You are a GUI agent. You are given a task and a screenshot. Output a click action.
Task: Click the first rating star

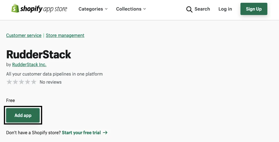tap(9, 82)
